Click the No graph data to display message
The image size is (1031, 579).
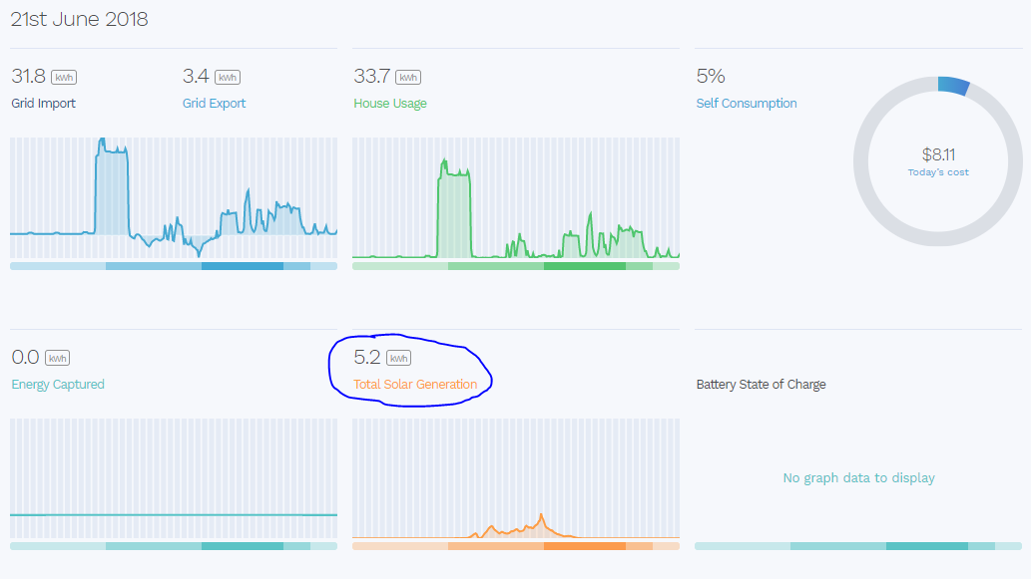pos(858,478)
